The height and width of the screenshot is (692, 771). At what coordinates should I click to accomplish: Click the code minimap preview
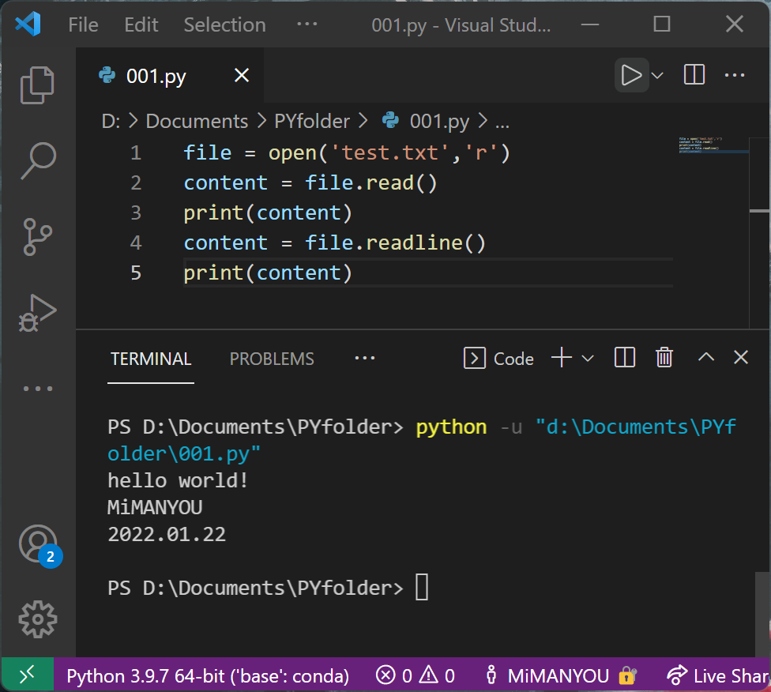[x=713, y=145]
